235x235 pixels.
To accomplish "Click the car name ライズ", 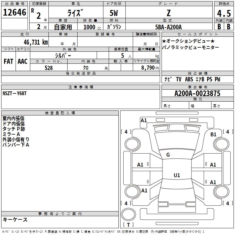I will coord(75,13).
